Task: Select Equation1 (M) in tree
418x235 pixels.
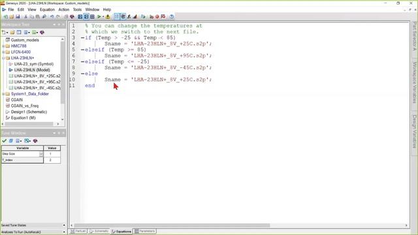Action: coord(24,117)
